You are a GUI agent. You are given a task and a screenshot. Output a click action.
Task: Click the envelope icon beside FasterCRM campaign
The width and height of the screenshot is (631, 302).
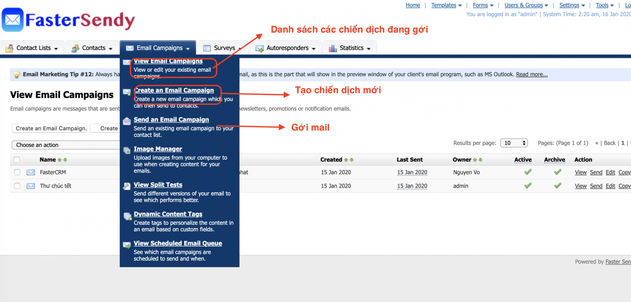[x=31, y=172]
